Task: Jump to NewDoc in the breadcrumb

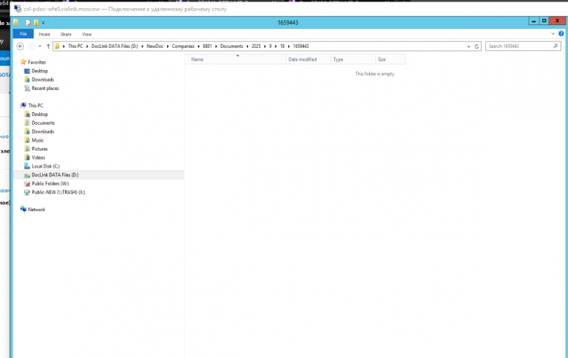Action: pos(155,47)
